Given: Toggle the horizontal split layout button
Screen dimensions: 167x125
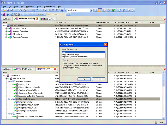Looking at the screenshot, I should tap(100, 10).
